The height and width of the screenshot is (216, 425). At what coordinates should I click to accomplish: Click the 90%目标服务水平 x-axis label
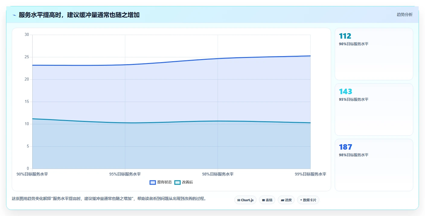click(32, 174)
